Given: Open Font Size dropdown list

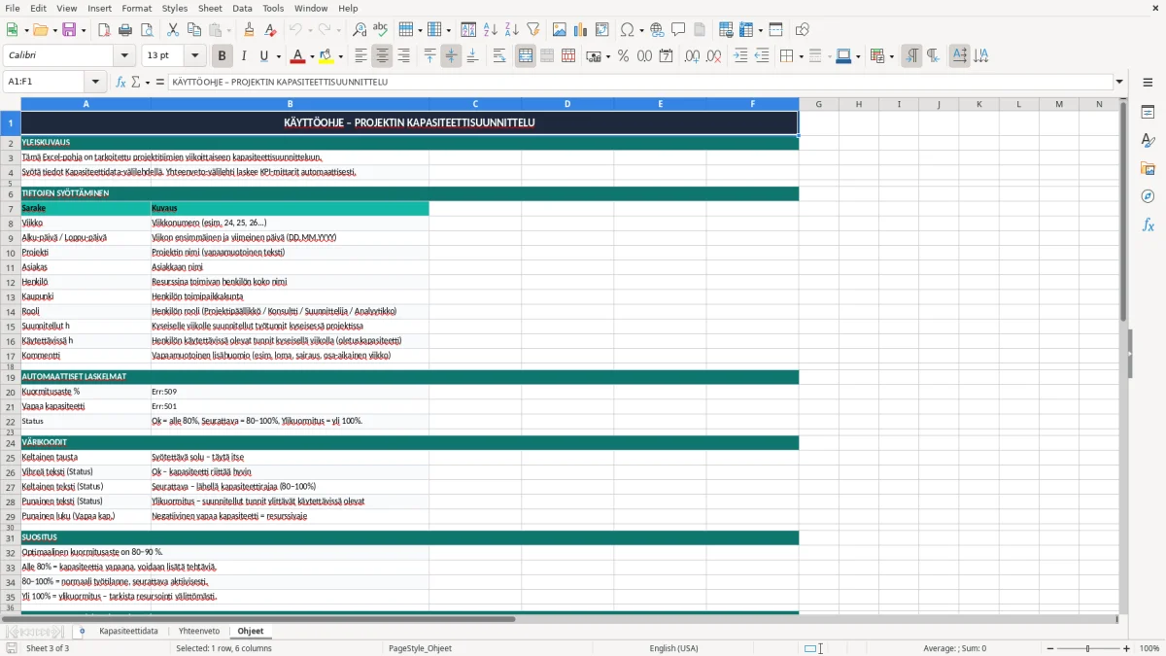Looking at the screenshot, I should point(195,56).
